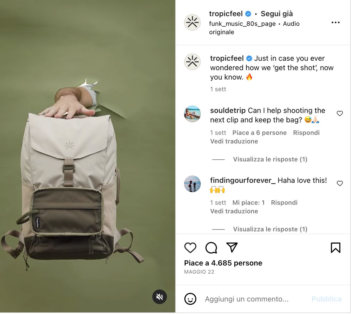
Task: Open souldetrip's profile picture
Action: [x=192, y=114]
